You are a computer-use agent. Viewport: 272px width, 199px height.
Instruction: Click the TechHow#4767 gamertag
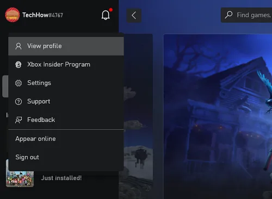click(42, 15)
